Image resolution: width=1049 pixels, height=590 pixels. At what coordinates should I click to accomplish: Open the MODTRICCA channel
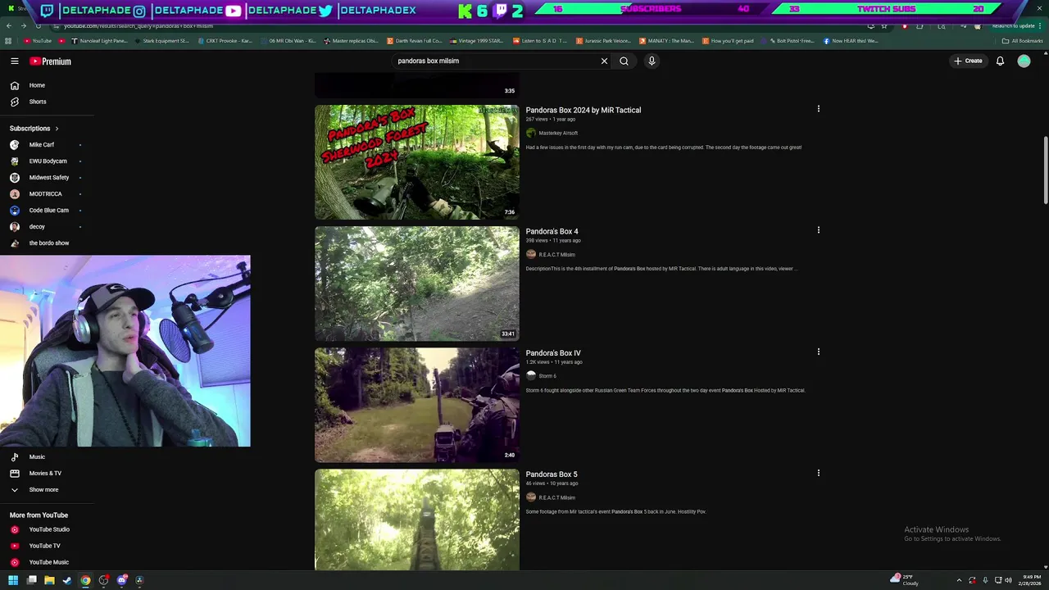pos(47,194)
